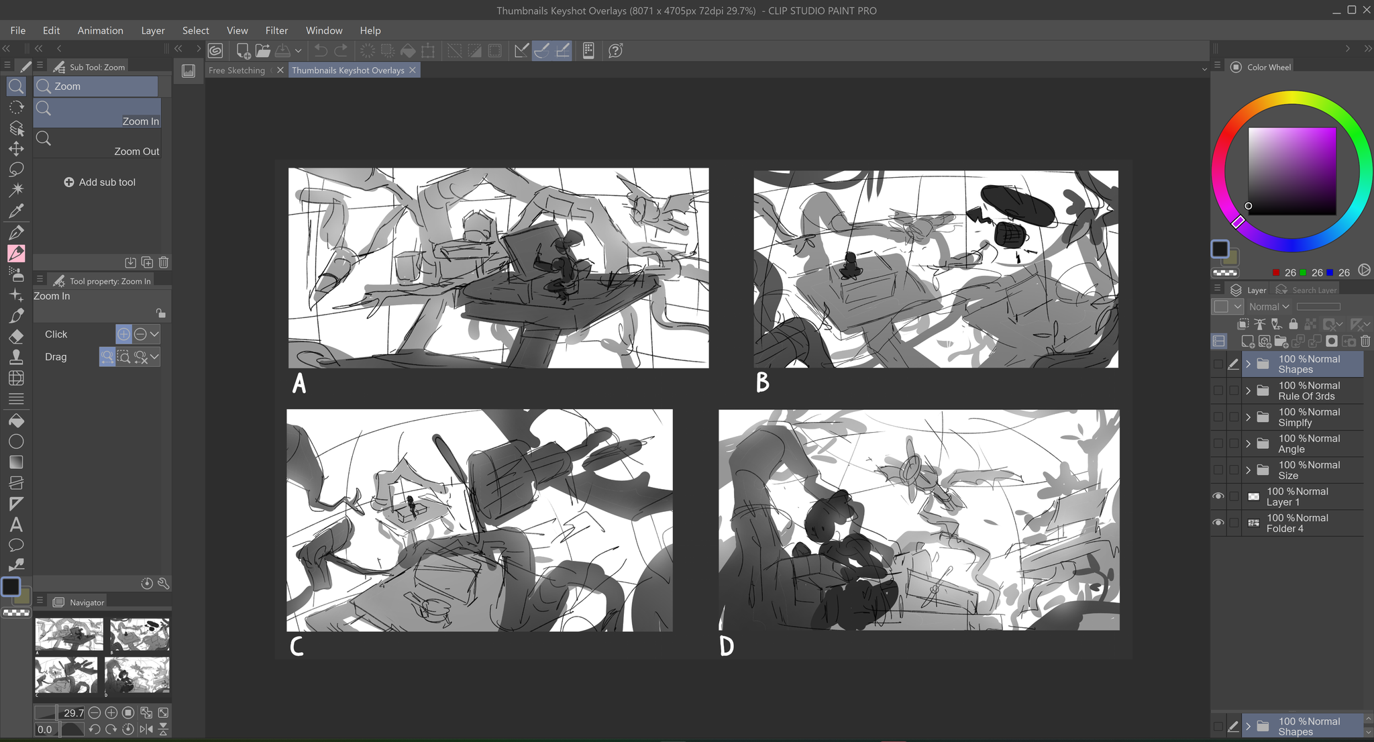Click the Save icon in command bar
This screenshot has height=742, width=1374.
[x=283, y=51]
